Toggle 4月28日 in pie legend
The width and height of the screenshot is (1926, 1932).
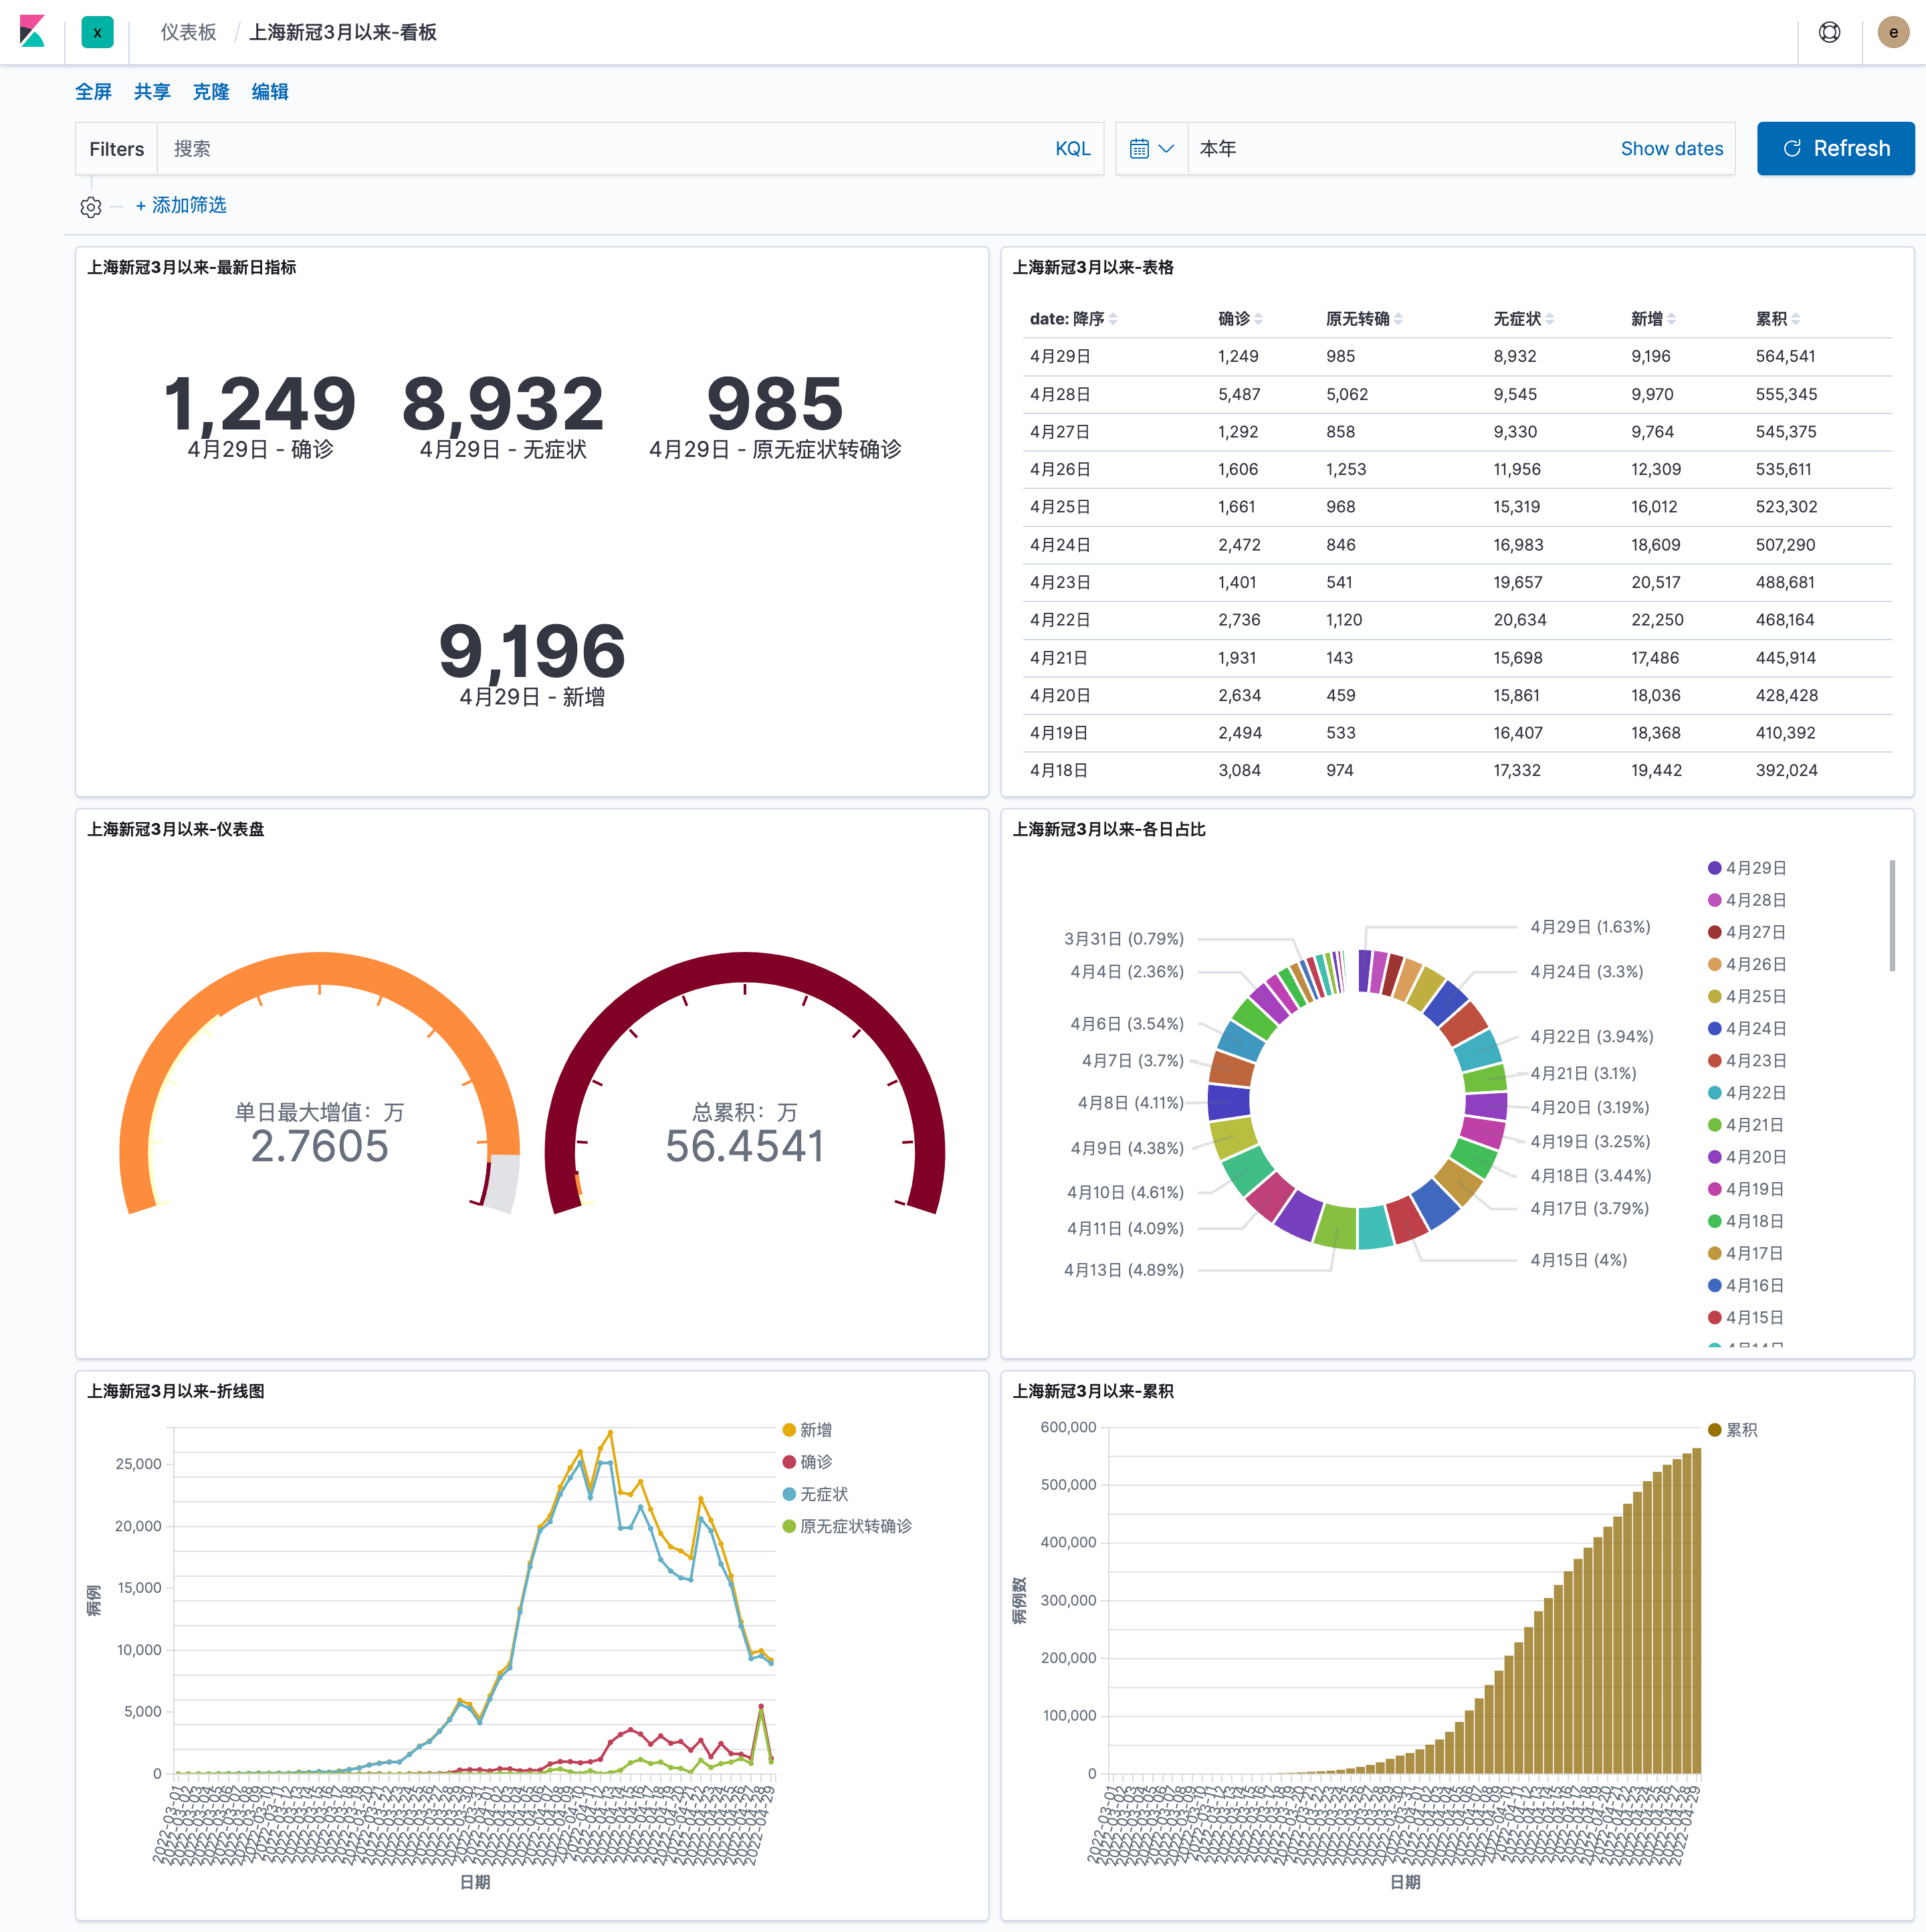(1747, 899)
